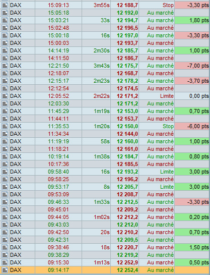
Task: Click the time 12:05:52
Action: tap(58, 96)
